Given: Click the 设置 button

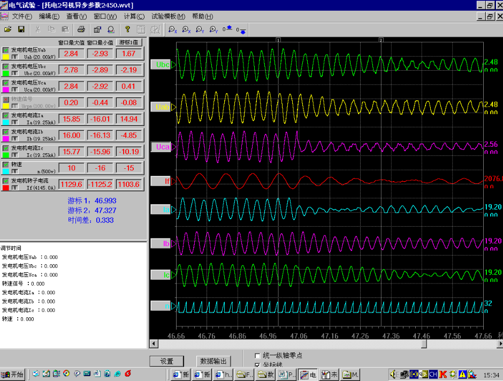Looking at the screenshot, I should point(166,361).
